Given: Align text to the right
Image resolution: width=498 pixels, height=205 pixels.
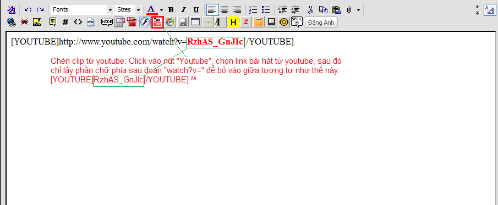Looking at the screenshot, I should (x=237, y=10).
